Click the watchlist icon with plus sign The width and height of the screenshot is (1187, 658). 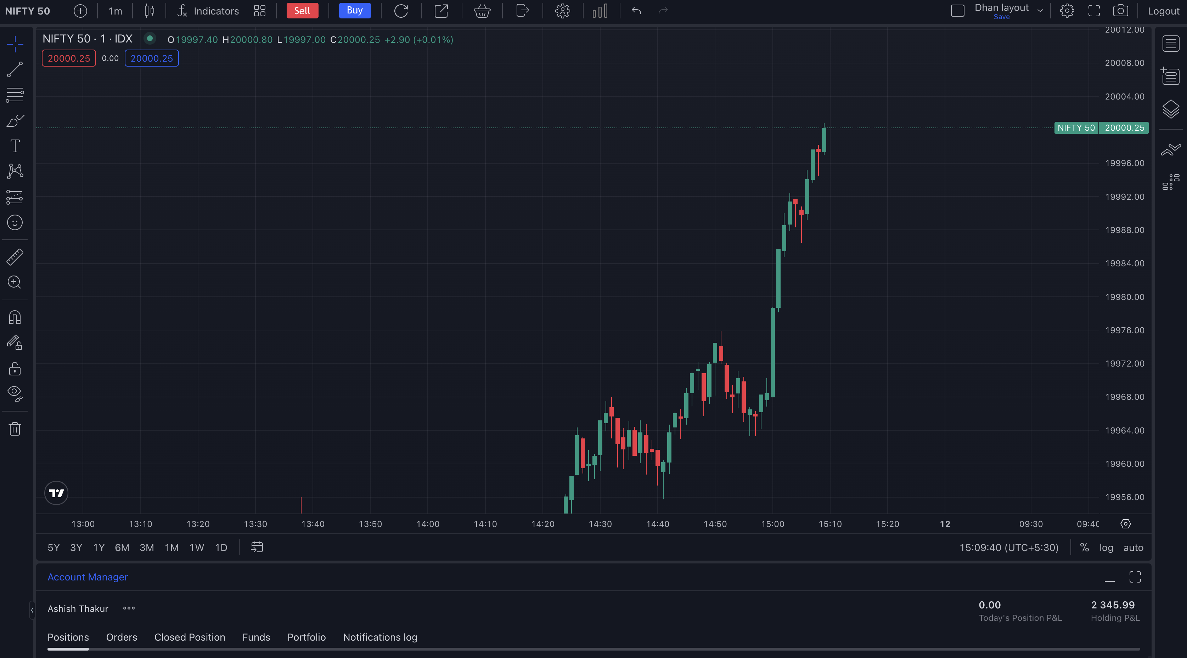pyautogui.click(x=1171, y=76)
